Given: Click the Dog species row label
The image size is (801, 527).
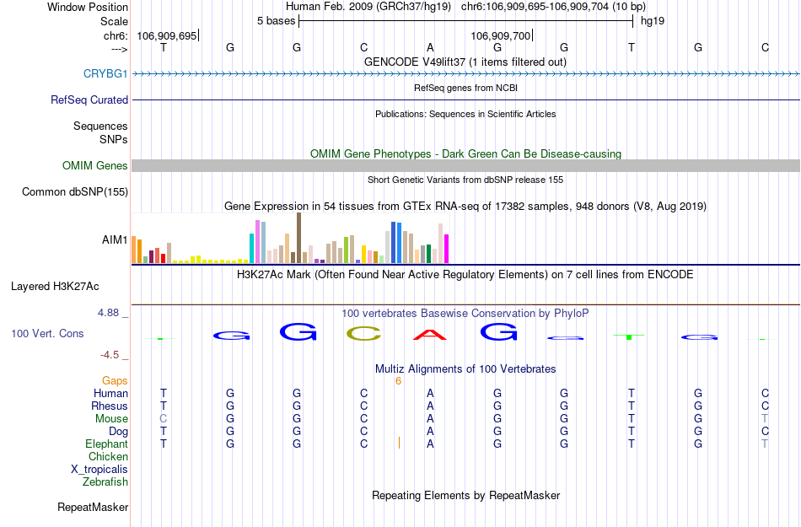Looking at the screenshot, I should tap(118, 432).
